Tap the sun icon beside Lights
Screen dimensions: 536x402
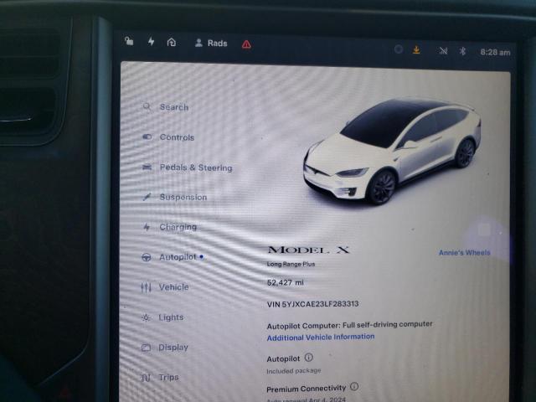coord(146,317)
